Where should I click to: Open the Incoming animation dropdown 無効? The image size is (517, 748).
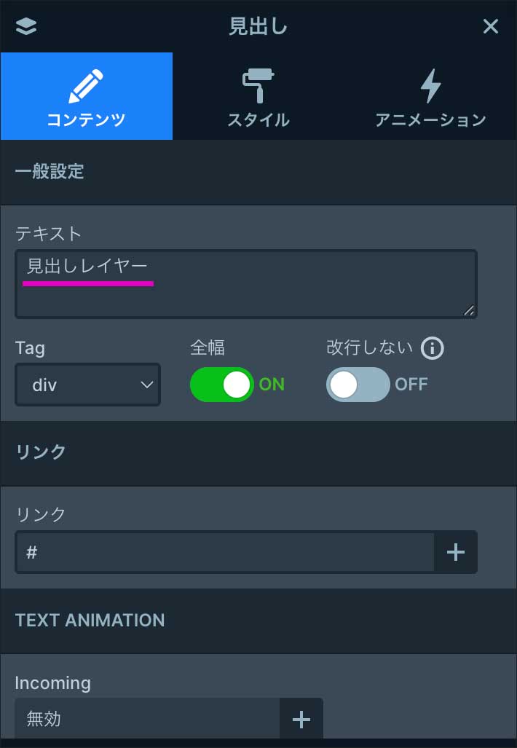tap(147, 720)
